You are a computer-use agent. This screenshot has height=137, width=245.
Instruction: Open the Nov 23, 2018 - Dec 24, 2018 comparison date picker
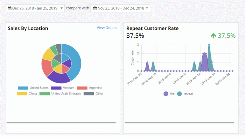tap(120, 8)
